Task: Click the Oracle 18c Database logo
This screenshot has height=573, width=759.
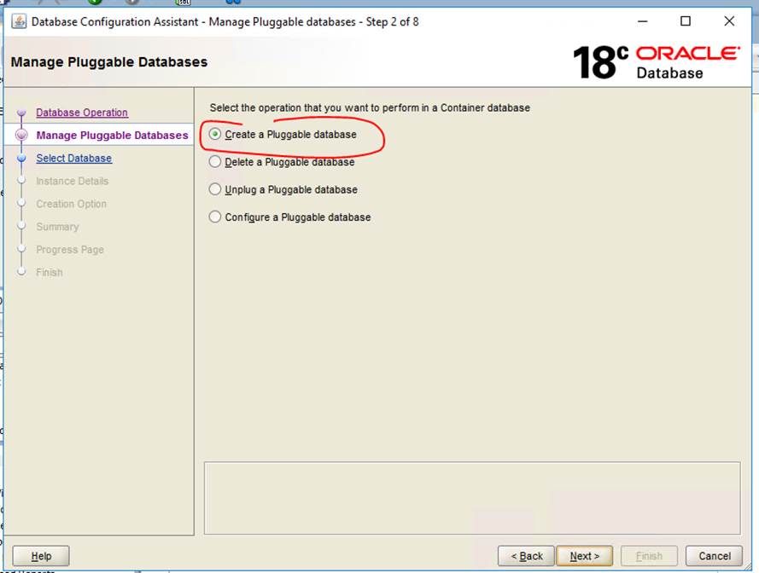Action: coord(657,62)
